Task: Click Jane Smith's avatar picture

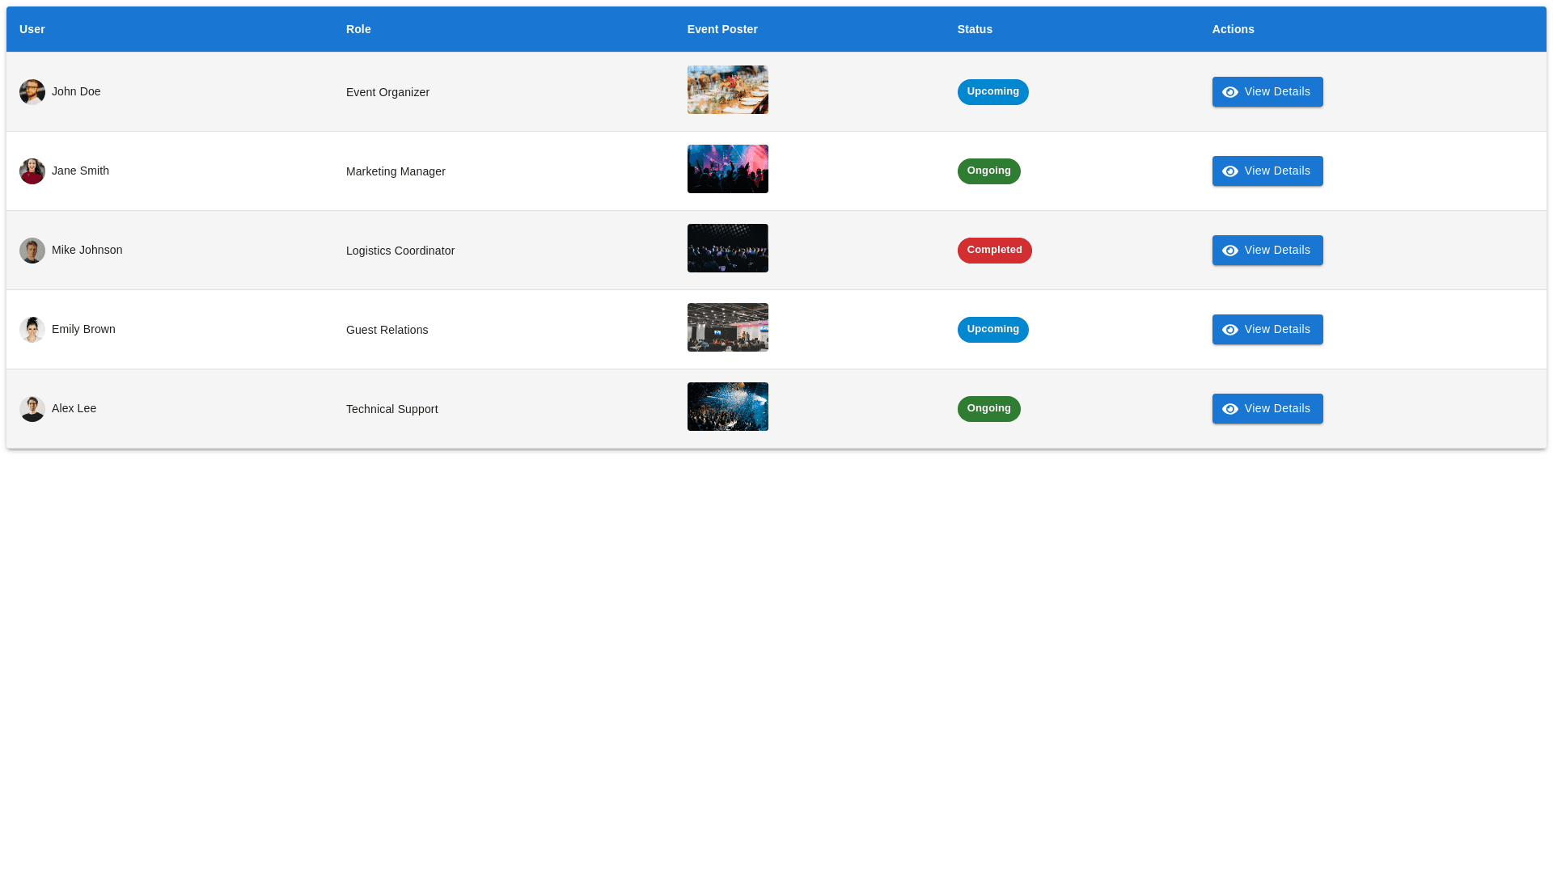Action: (x=32, y=171)
